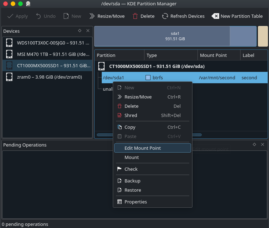Click the 'second' label cell
Screen dimensions: 269x228
(x=249, y=78)
